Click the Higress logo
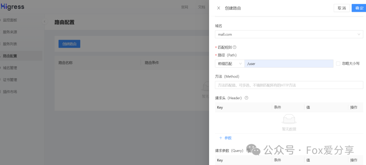Viewport: 366px width, 165px height. [x=12, y=7]
